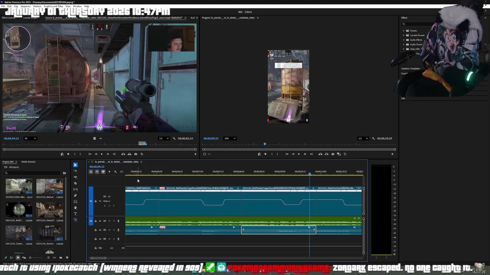The width and height of the screenshot is (490, 275).
Task: Select the Type tool
Action: 75,214
